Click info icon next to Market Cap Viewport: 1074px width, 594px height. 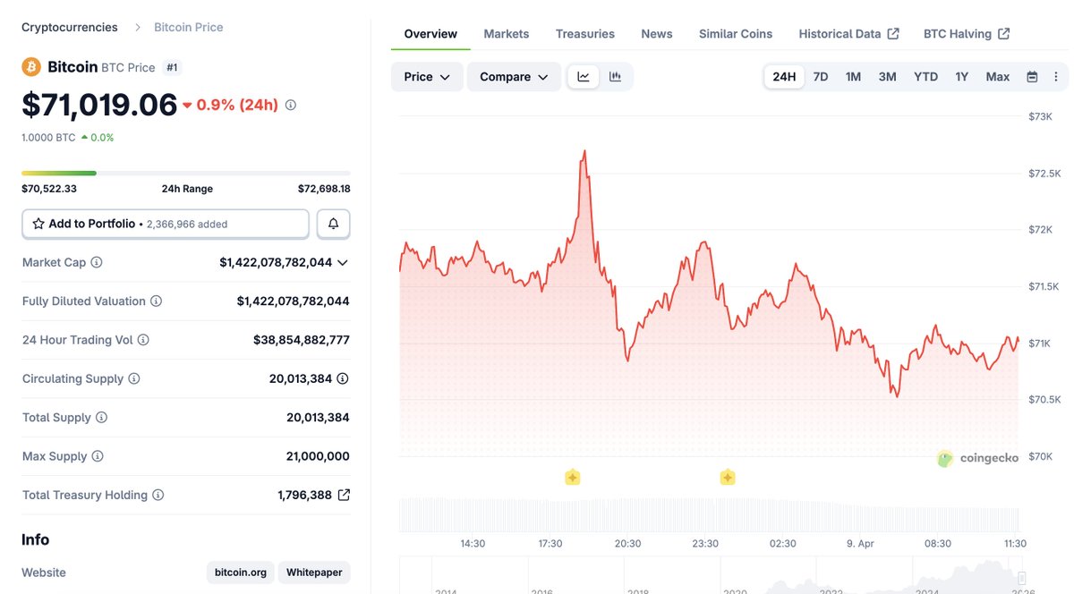[97, 262]
